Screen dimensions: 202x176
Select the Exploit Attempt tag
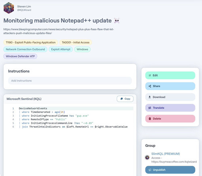point(61,49)
